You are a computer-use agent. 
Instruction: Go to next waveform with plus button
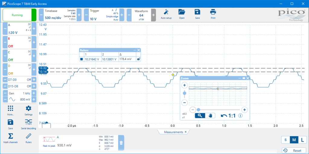[x=154, y=15]
